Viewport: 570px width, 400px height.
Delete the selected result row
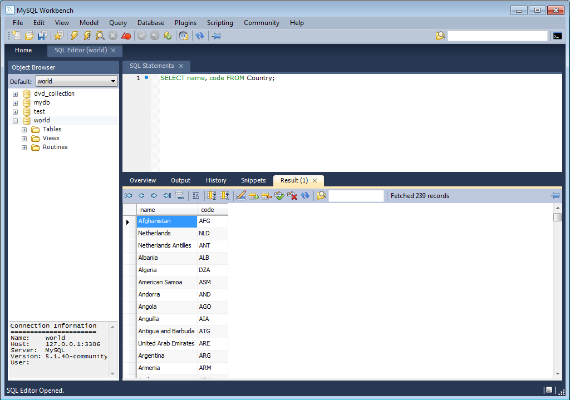266,195
